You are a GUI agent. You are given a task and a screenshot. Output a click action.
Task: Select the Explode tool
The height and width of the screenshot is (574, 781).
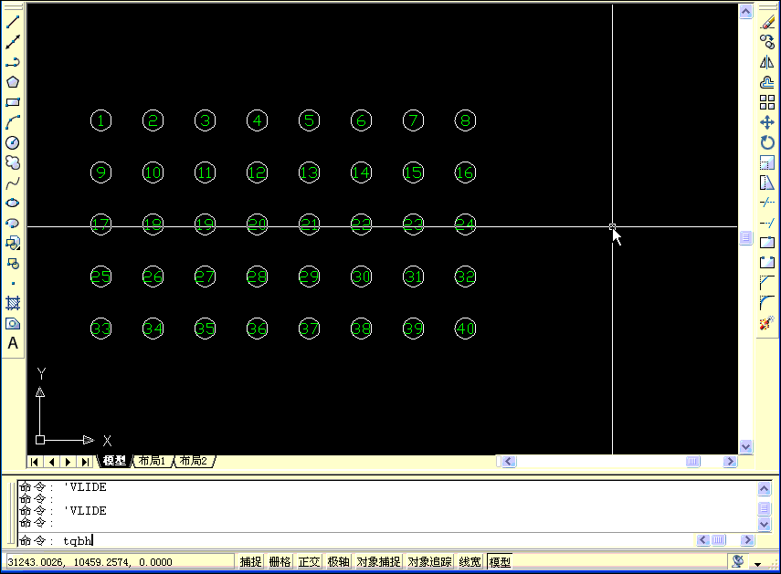767,323
